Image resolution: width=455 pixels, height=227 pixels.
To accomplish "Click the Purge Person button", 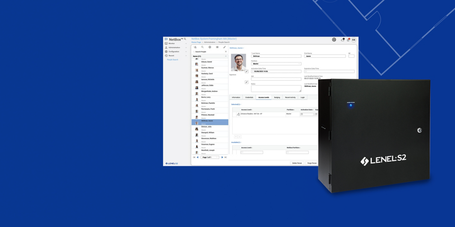I will [x=312, y=163].
